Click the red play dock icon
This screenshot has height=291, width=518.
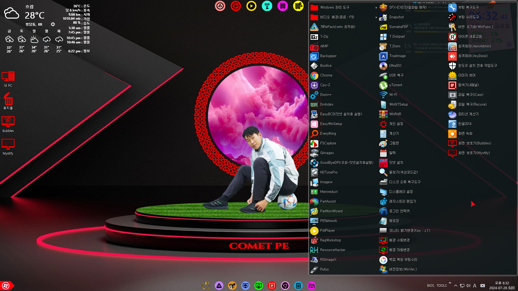[x=236, y=6]
